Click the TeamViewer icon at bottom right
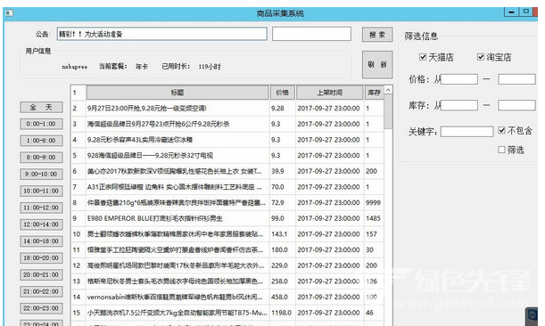This screenshot has width=545, height=326. pyautogui.click(x=533, y=315)
